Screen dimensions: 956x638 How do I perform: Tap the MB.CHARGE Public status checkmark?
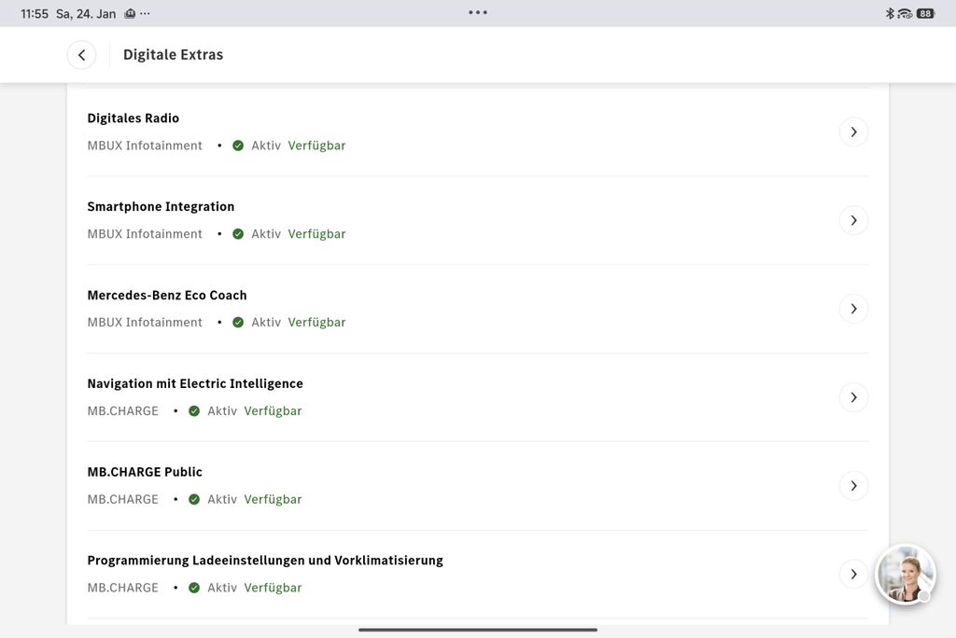point(194,500)
